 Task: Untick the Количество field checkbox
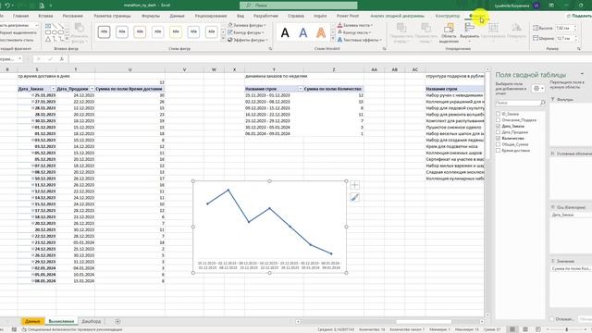tap(498, 138)
